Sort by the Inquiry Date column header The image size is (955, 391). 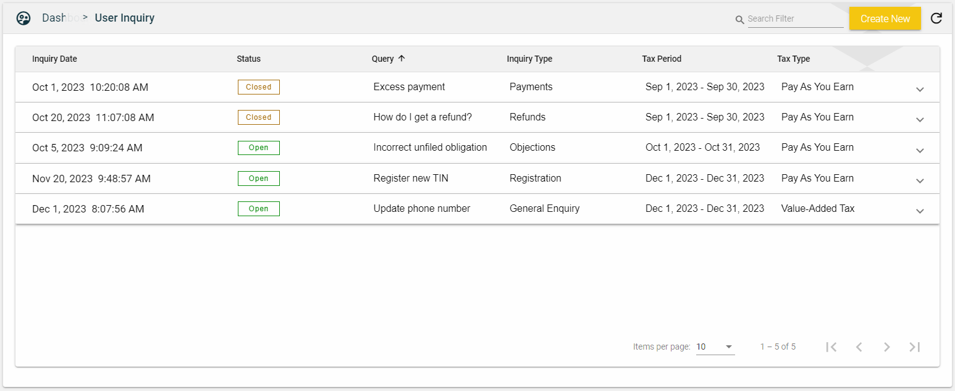[54, 59]
